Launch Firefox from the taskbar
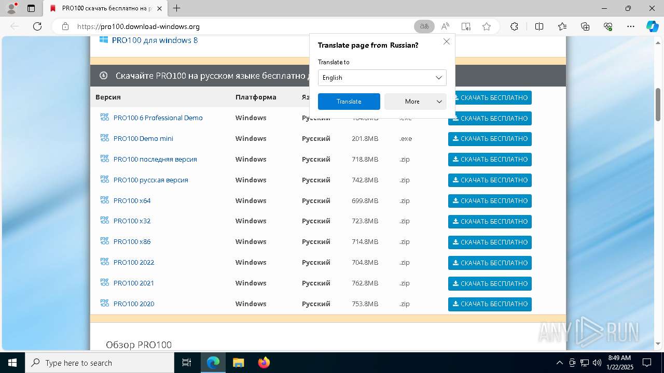The height and width of the screenshot is (373, 664). [x=264, y=363]
